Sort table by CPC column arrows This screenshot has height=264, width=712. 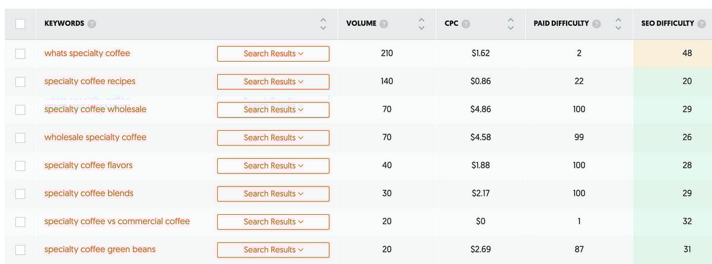pyautogui.click(x=510, y=24)
